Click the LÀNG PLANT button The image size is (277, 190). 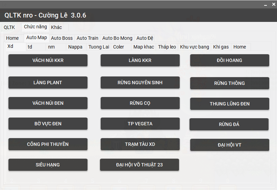48,83
